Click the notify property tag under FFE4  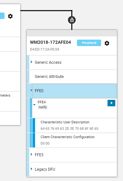(x=43, y=107)
